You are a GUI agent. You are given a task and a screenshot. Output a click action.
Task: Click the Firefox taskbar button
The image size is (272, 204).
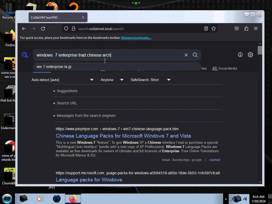point(73,199)
